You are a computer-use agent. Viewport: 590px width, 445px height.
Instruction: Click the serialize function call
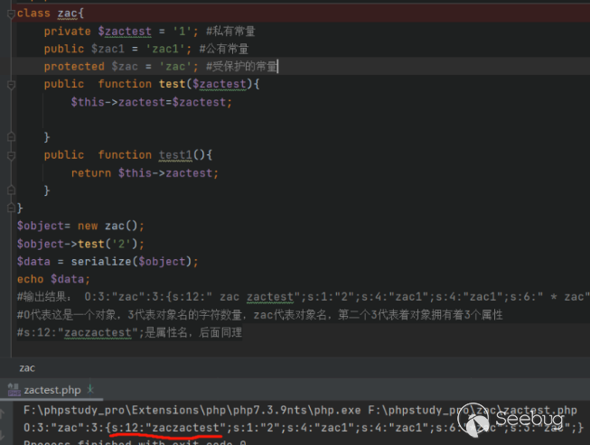pyautogui.click(x=101, y=262)
